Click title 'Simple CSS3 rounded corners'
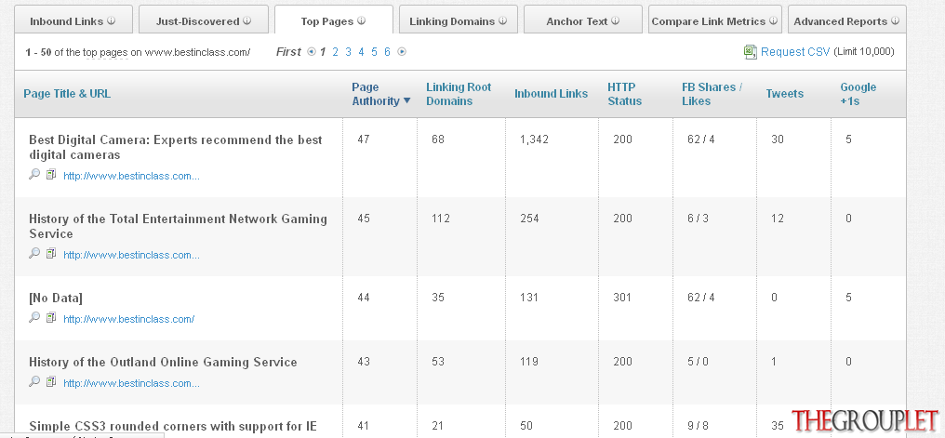945x438 pixels. [173, 427]
